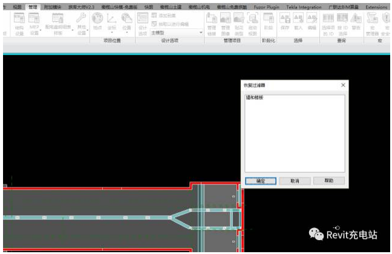
Task: Expand the Position dropdown arrow
Action: coord(127,33)
